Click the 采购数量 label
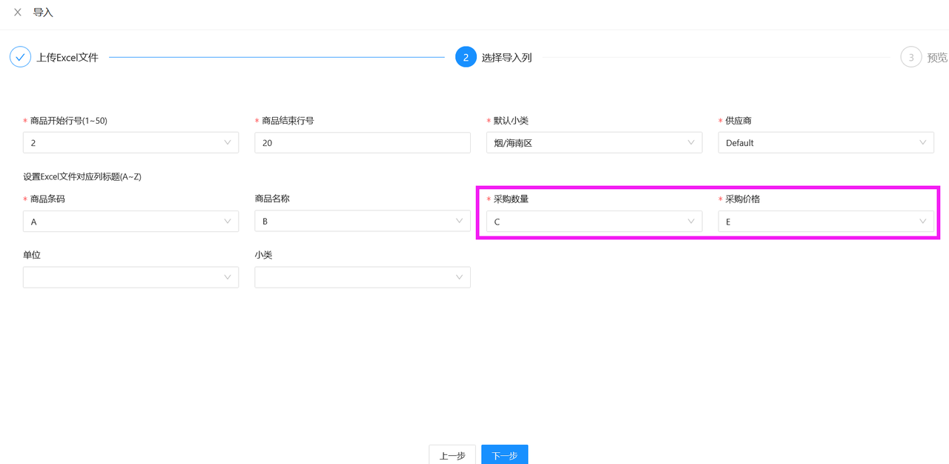 pos(512,199)
